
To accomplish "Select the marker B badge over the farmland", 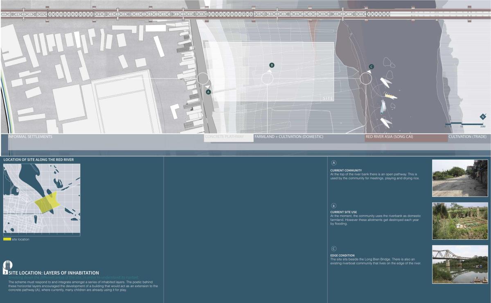I will point(272,65).
